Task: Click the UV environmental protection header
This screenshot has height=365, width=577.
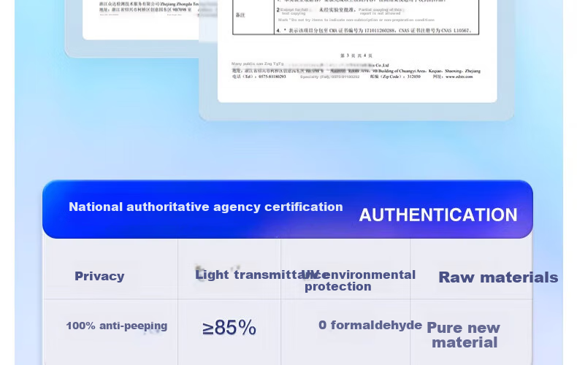Action: tap(359, 280)
